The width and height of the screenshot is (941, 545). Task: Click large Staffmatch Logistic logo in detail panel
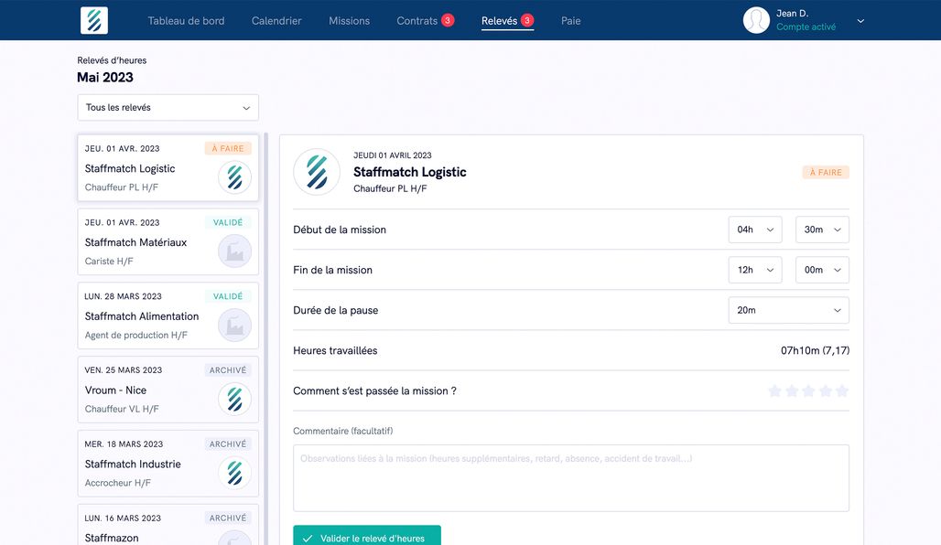[317, 172]
